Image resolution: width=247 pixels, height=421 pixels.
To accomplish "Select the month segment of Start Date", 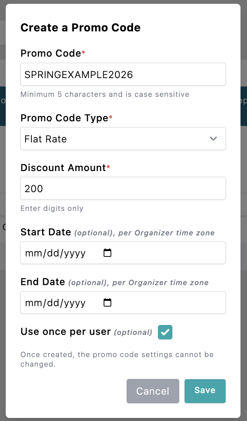I will 32,253.
